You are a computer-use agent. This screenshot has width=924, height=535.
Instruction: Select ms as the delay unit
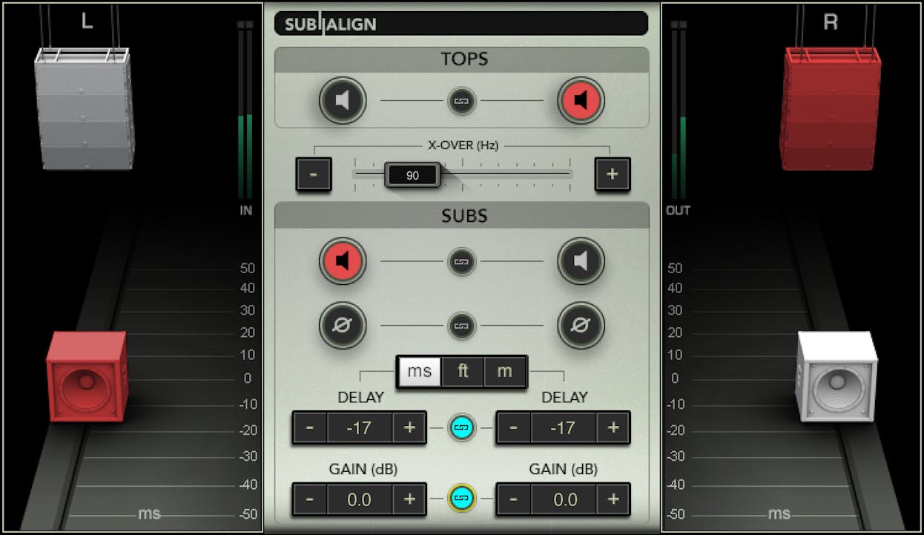pos(419,372)
